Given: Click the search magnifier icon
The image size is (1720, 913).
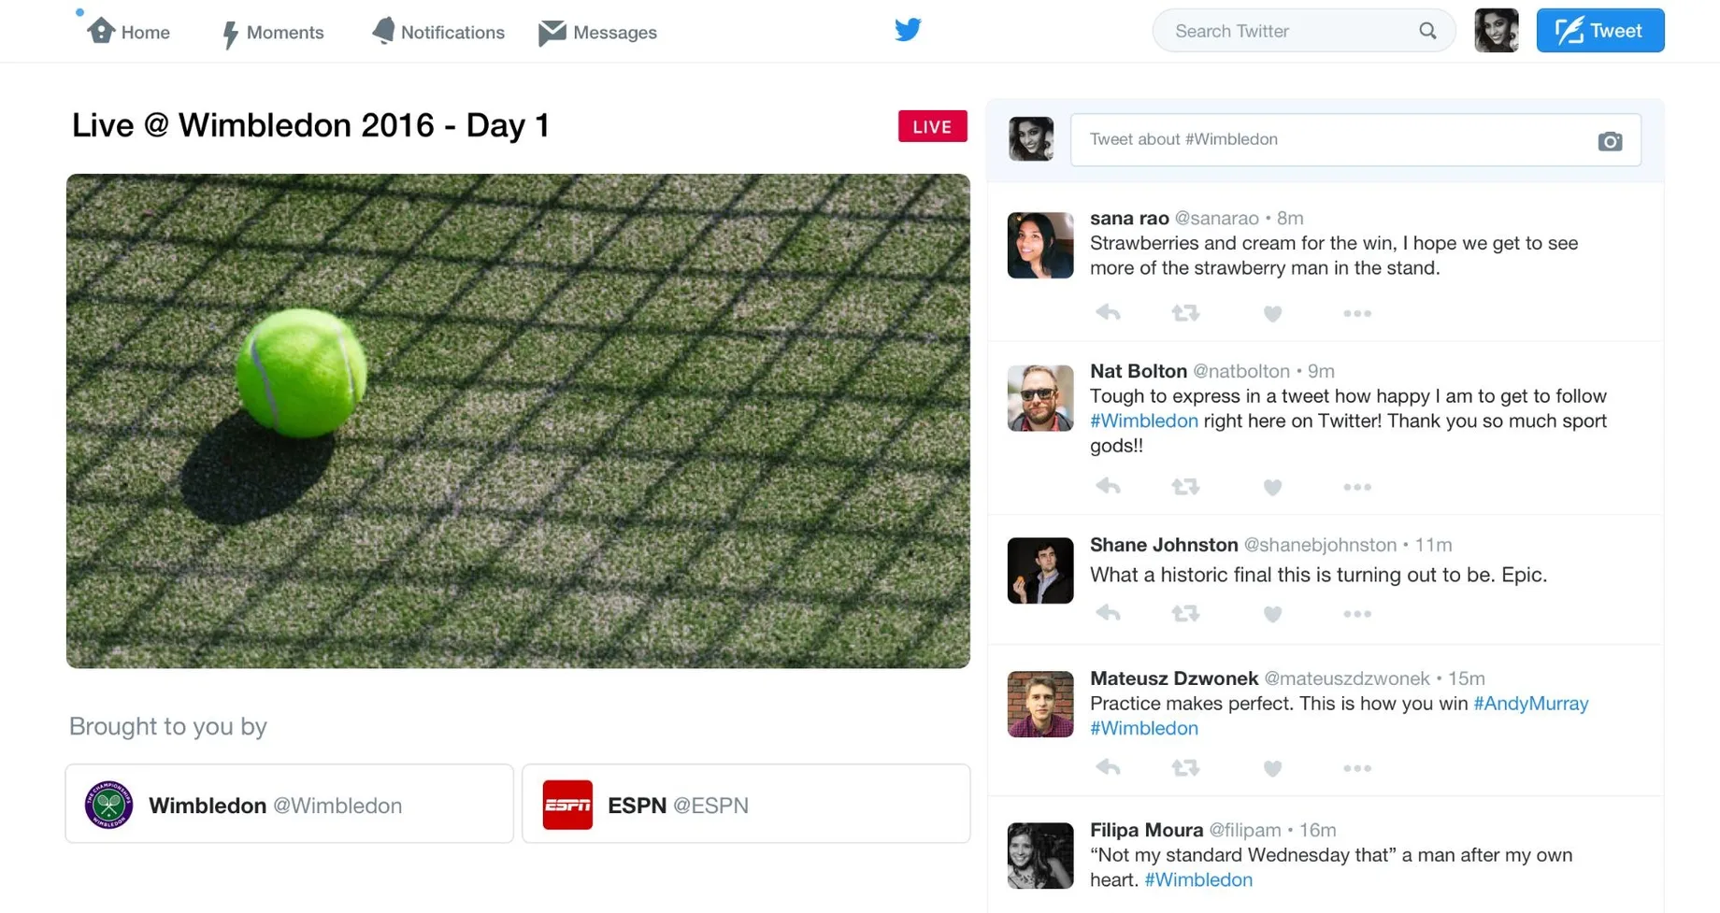Looking at the screenshot, I should tap(1427, 31).
